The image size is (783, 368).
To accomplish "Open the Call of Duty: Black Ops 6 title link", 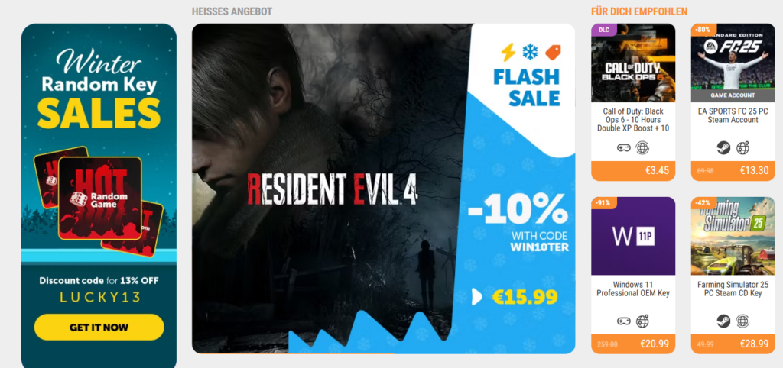I will (x=633, y=120).
